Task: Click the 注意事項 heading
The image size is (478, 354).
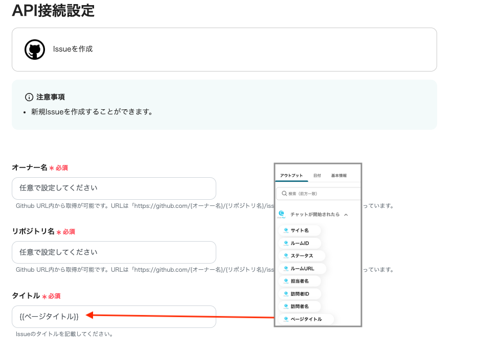Action: coord(51,97)
